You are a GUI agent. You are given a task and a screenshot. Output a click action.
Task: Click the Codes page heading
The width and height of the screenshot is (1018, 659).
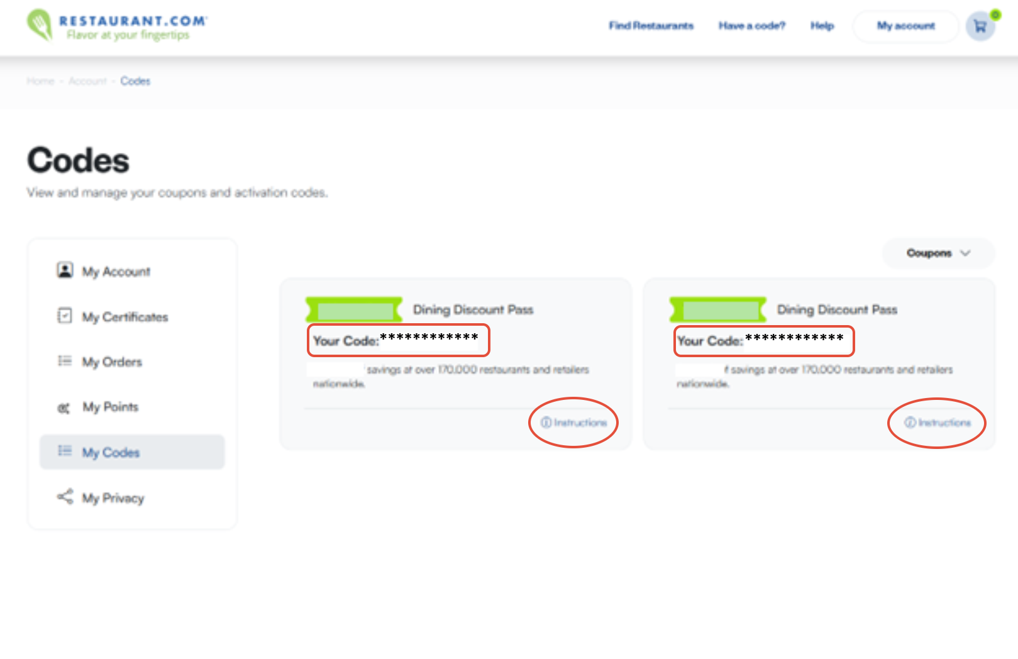click(78, 160)
